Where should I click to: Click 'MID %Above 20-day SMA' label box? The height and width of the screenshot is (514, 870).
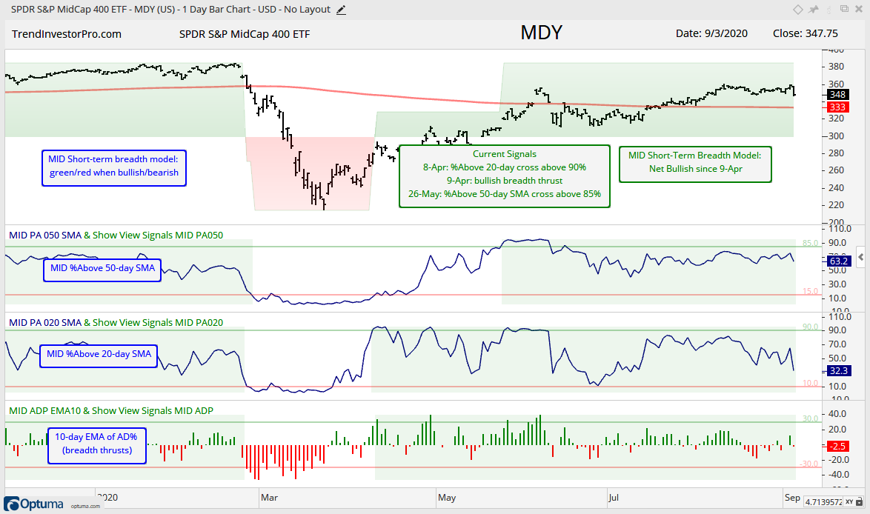click(99, 356)
